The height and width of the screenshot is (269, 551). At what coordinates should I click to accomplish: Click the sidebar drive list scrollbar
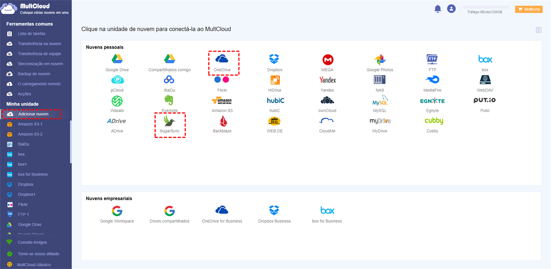pos(71,142)
